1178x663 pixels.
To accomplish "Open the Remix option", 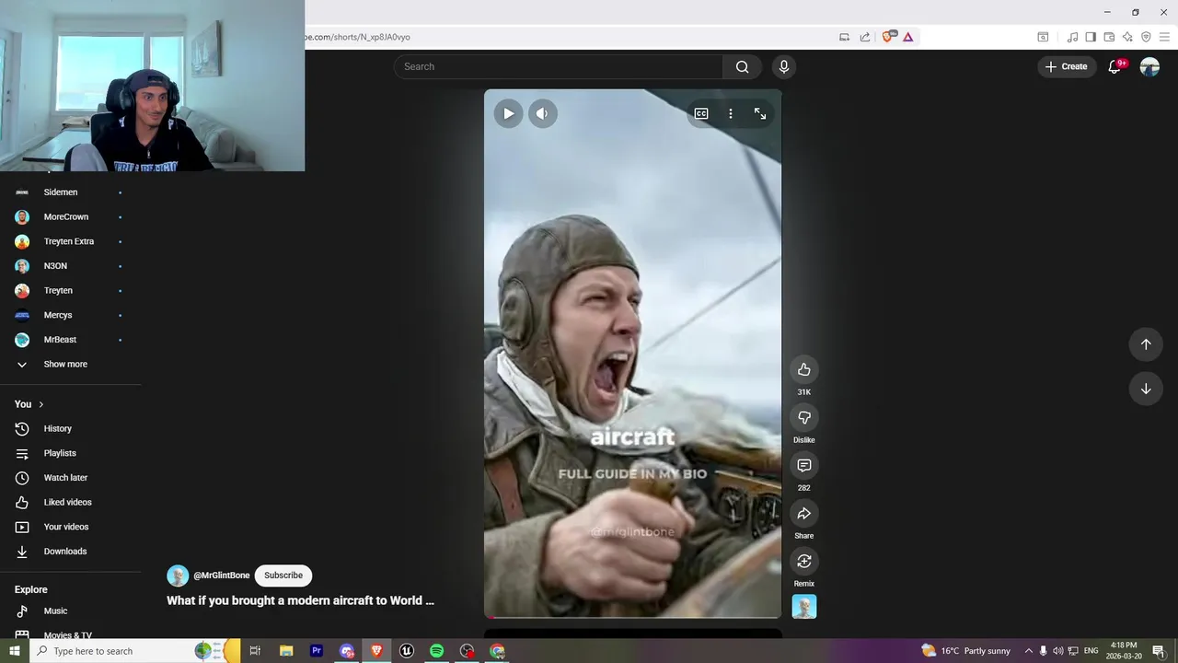I will (803, 561).
